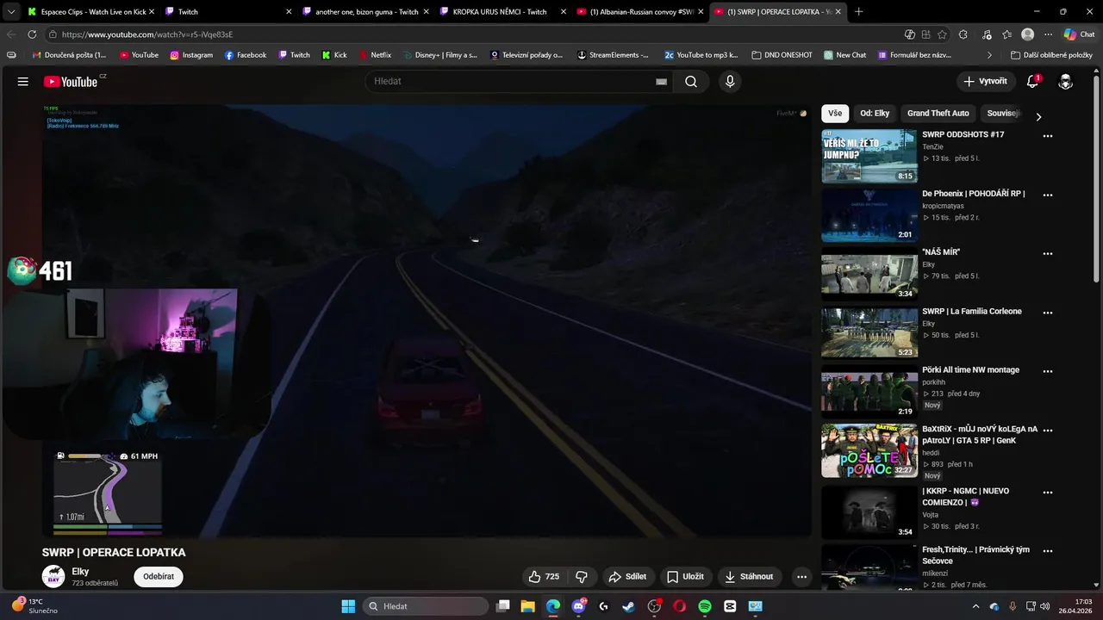
Task: Click the browser address bar URL
Action: point(147,34)
